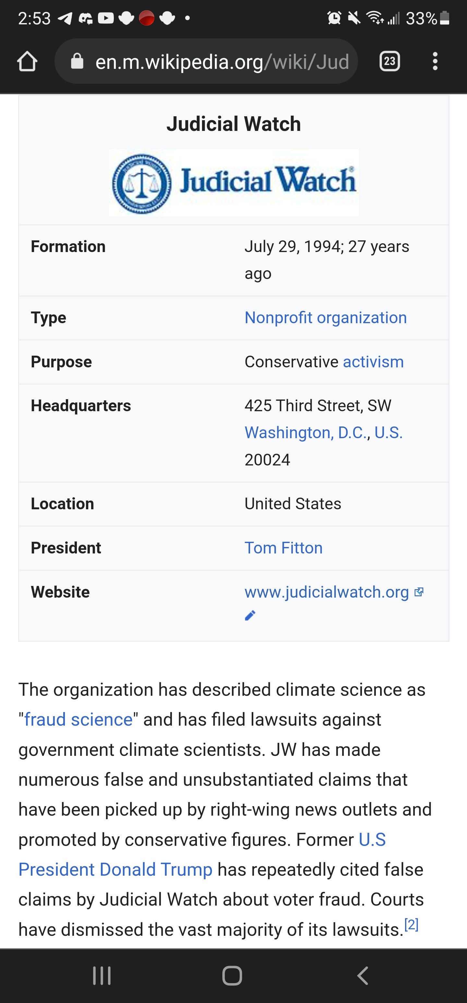Screen dimensions: 467x1003
Task: Tap the Wikipedia URL address bar
Action: coord(222,61)
